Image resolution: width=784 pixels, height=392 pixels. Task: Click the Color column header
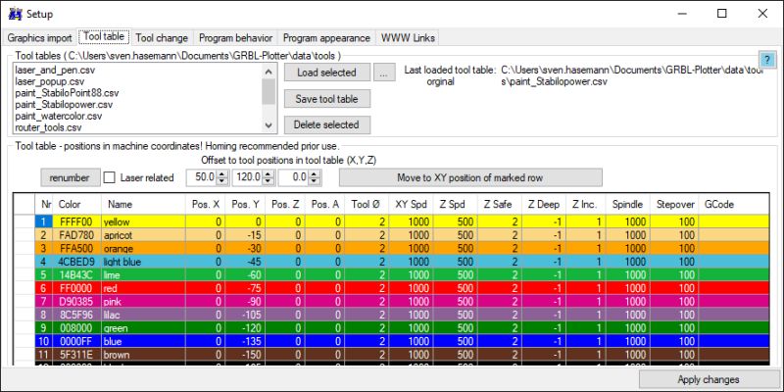click(77, 204)
